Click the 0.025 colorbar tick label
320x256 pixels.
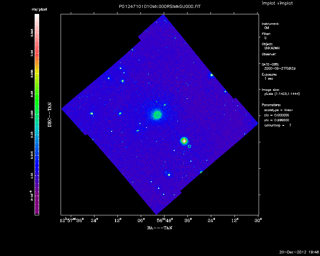[32, 114]
